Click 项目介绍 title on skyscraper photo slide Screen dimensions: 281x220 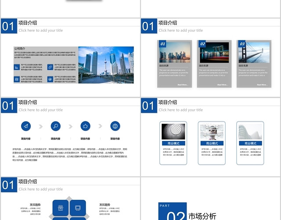[x=28, y=23]
